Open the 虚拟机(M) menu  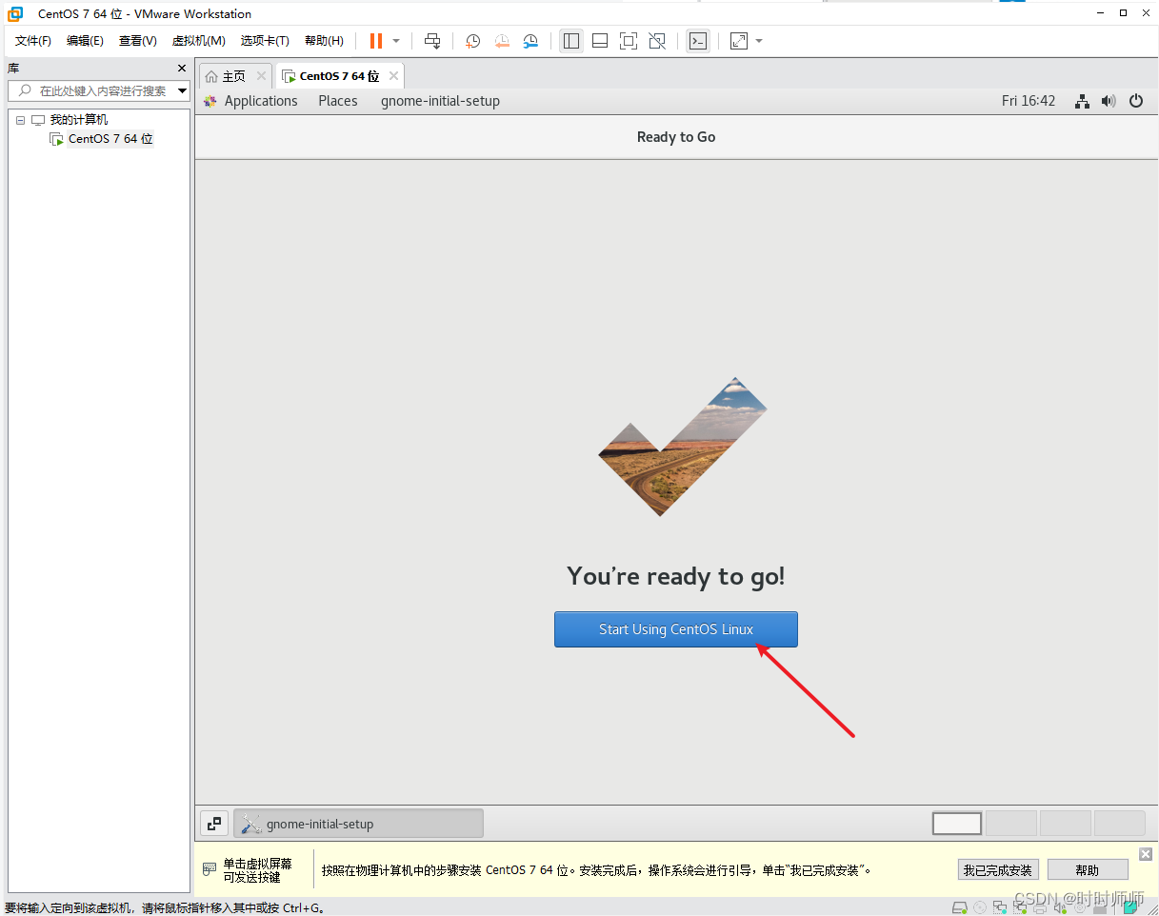coord(198,41)
